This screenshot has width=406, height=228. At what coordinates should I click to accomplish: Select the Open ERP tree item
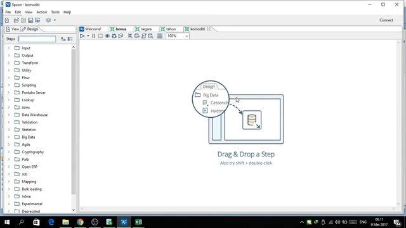pyautogui.click(x=30, y=167)
